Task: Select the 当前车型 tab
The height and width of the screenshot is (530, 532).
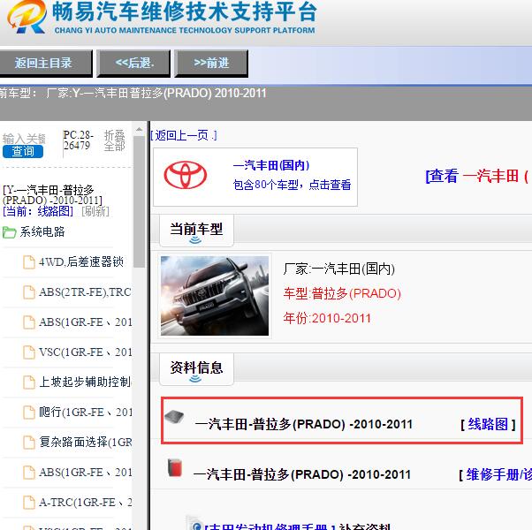Action: [196, 230]
